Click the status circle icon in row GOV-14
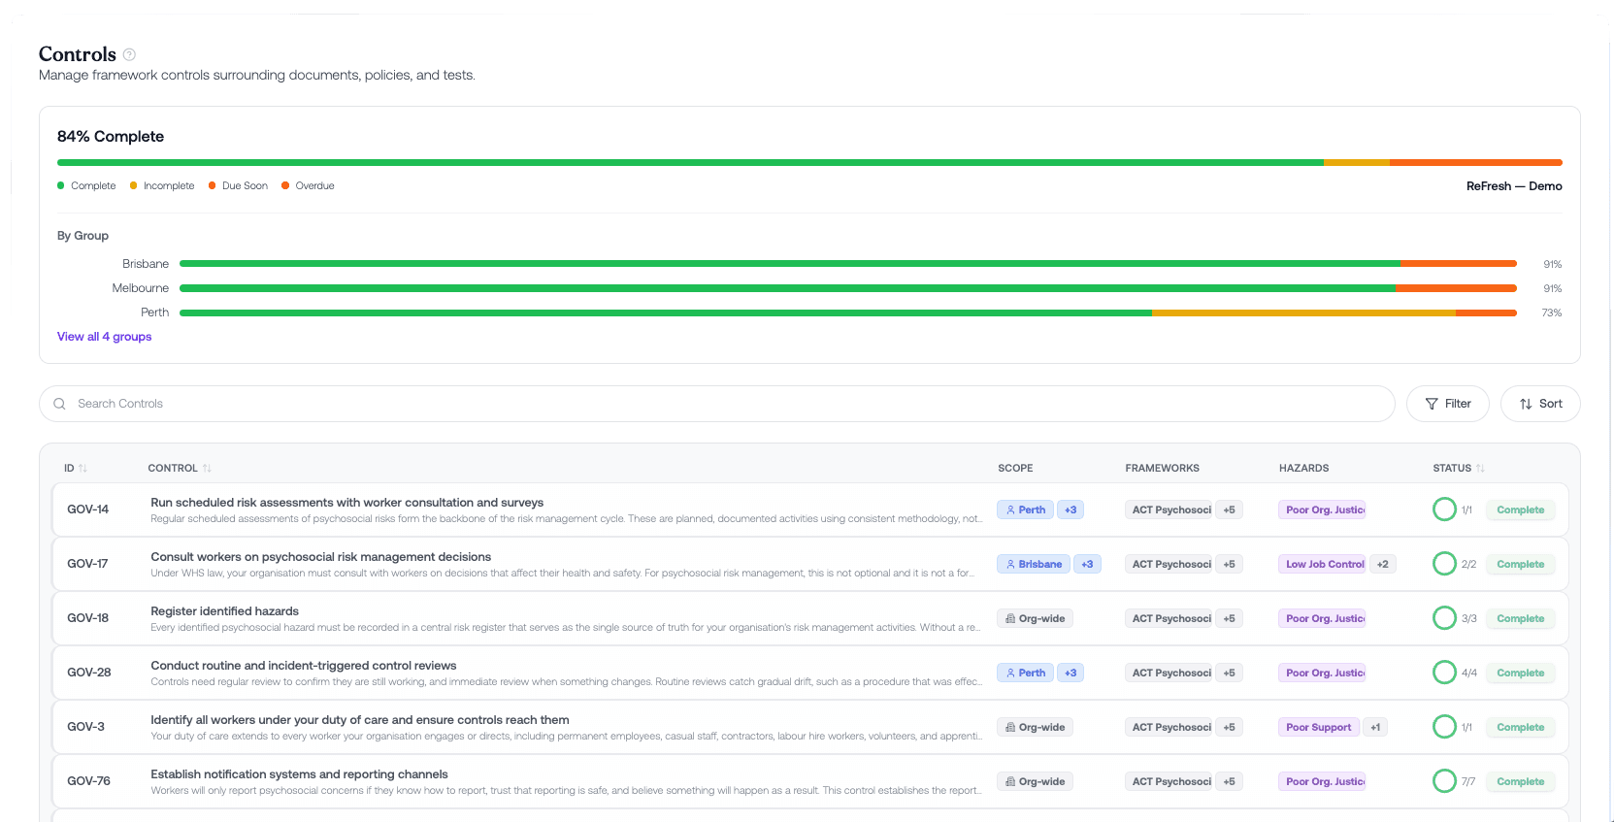 (1444, 510)
